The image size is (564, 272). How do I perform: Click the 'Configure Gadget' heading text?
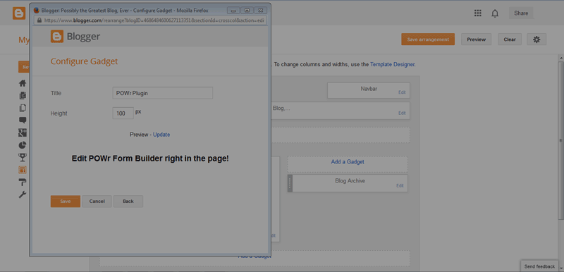84,61
